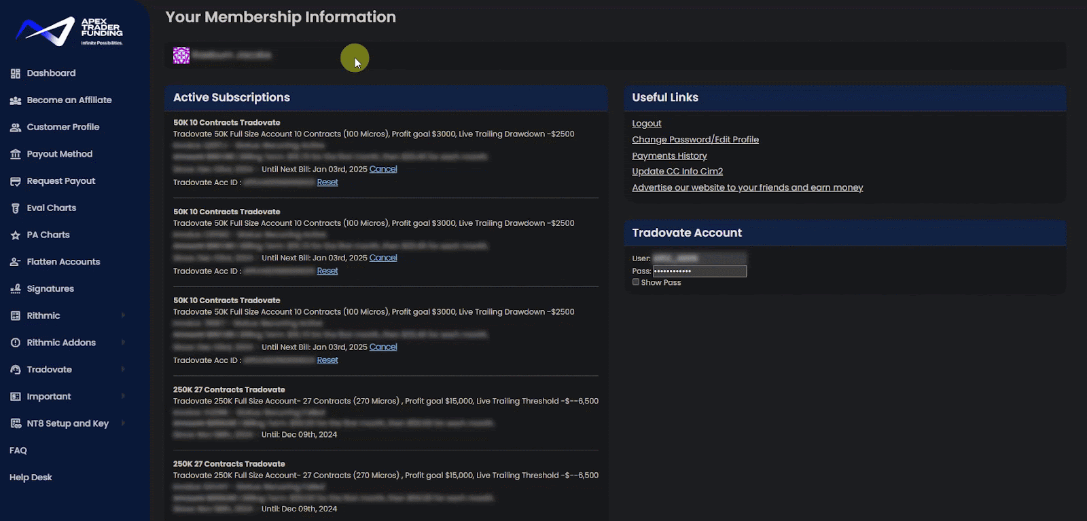This screenshot has width=1087, height=521.
Task: Open the Payments History link
Action: (x=669, y=156)
